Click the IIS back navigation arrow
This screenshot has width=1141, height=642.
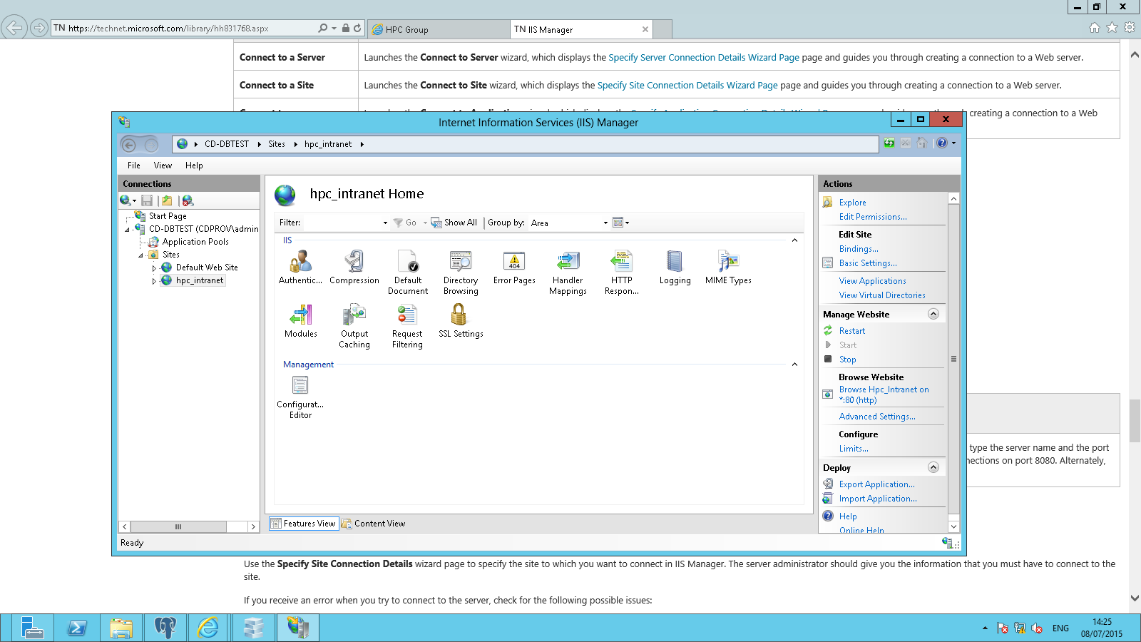pos(129,145)
